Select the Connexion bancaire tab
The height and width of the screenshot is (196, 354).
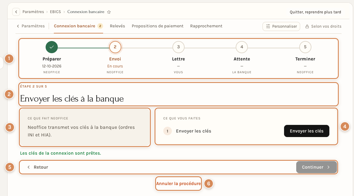(78, 26)
